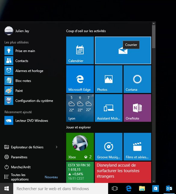
Task: Launch the OneNote tile
Action: coord(137,108)
